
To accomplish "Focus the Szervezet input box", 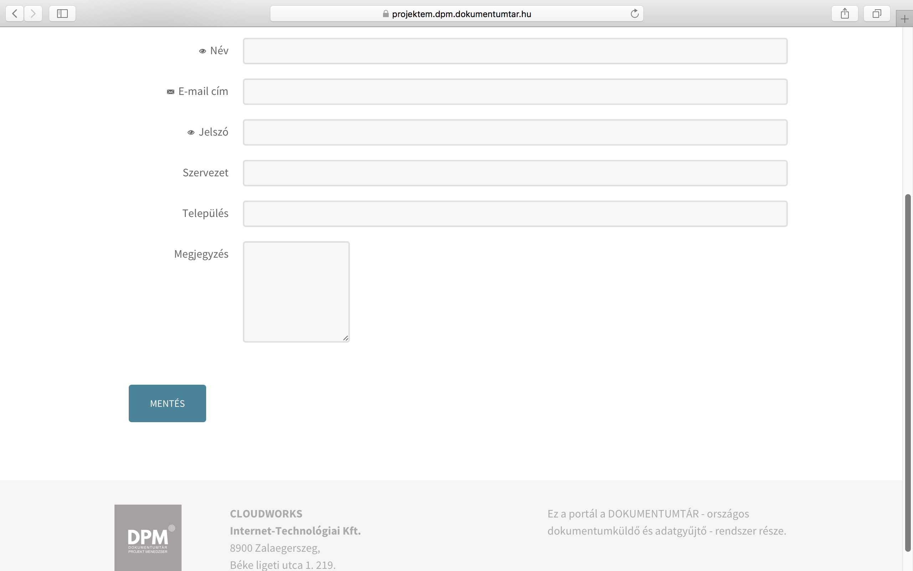I will tap(515, 173).
